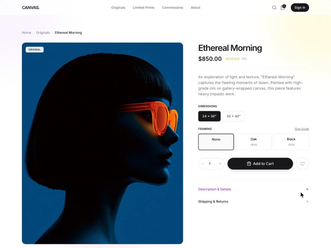Open the search icon in header

[274, 7]
